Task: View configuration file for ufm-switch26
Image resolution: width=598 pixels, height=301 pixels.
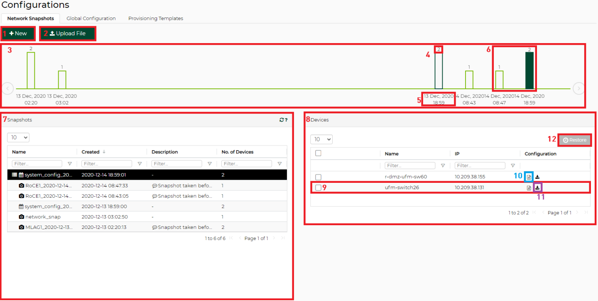Action: click(x=529, y=188)
